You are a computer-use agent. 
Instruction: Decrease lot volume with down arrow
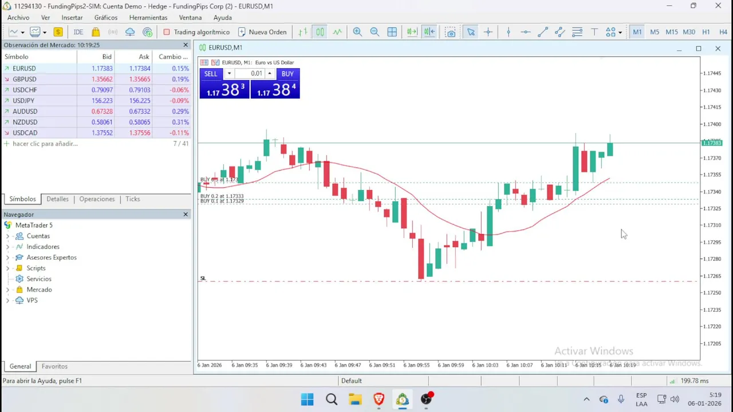[229, 74]
